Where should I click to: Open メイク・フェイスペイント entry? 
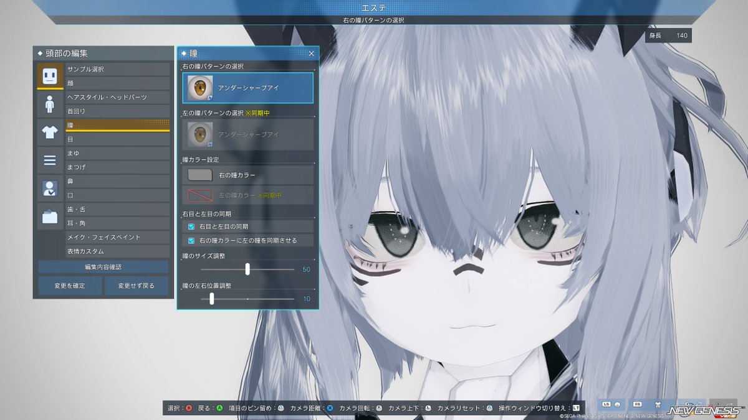(117, 237)
